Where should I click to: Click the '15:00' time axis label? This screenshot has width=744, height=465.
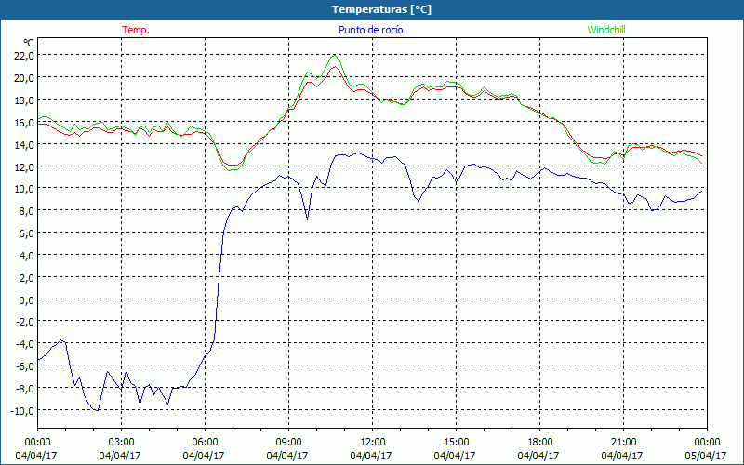(456, 443)
